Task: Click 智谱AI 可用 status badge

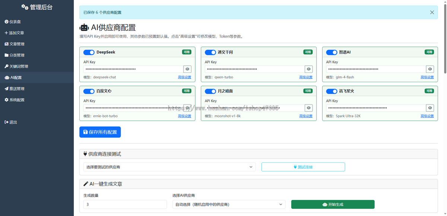Action: click(429, 52)
